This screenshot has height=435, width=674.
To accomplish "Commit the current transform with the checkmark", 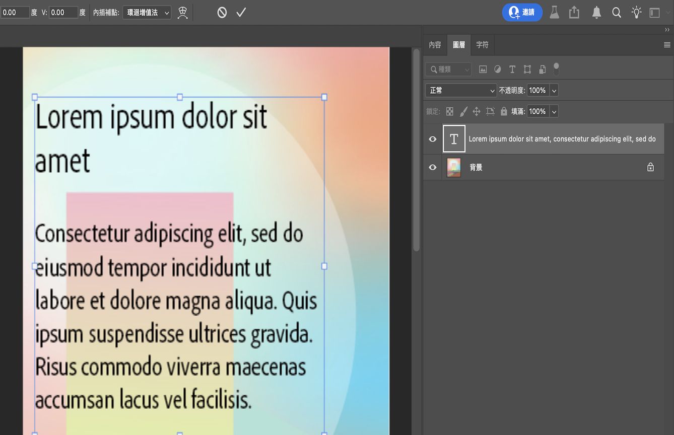I will [x=241, y=12].
